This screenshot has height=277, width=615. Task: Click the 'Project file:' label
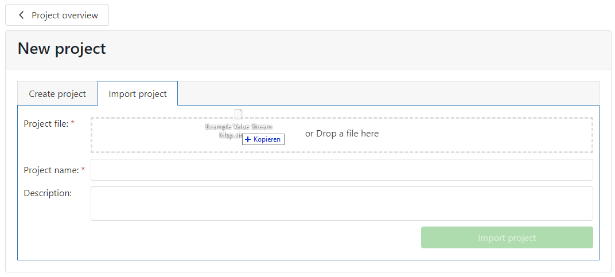(46, 123)
